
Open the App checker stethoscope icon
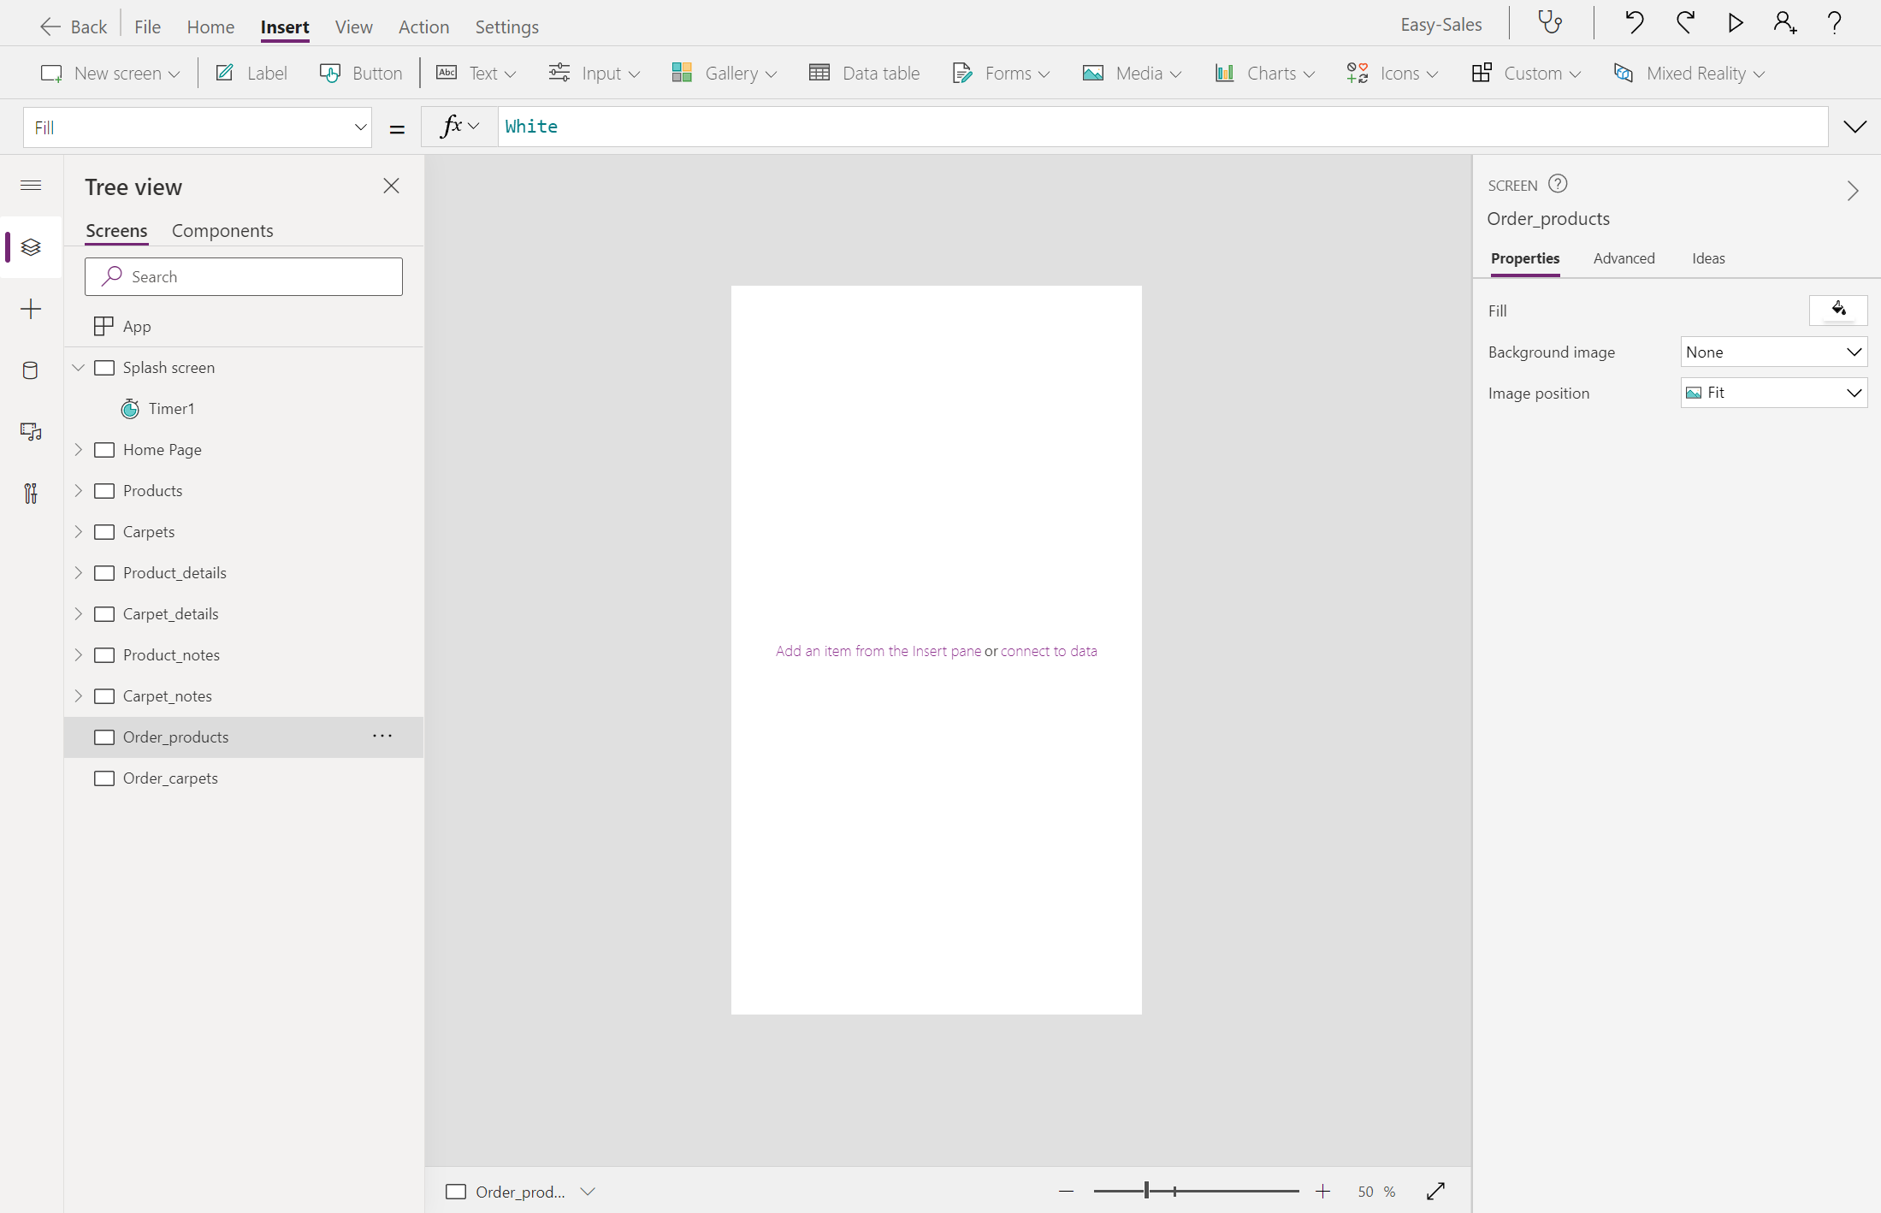1550,23
